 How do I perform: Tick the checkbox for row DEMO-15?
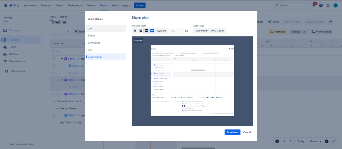54,59
